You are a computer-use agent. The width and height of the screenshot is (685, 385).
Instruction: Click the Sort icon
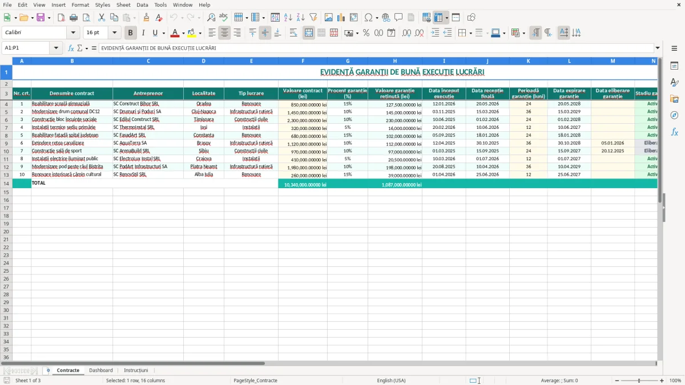tap(275, 18)
